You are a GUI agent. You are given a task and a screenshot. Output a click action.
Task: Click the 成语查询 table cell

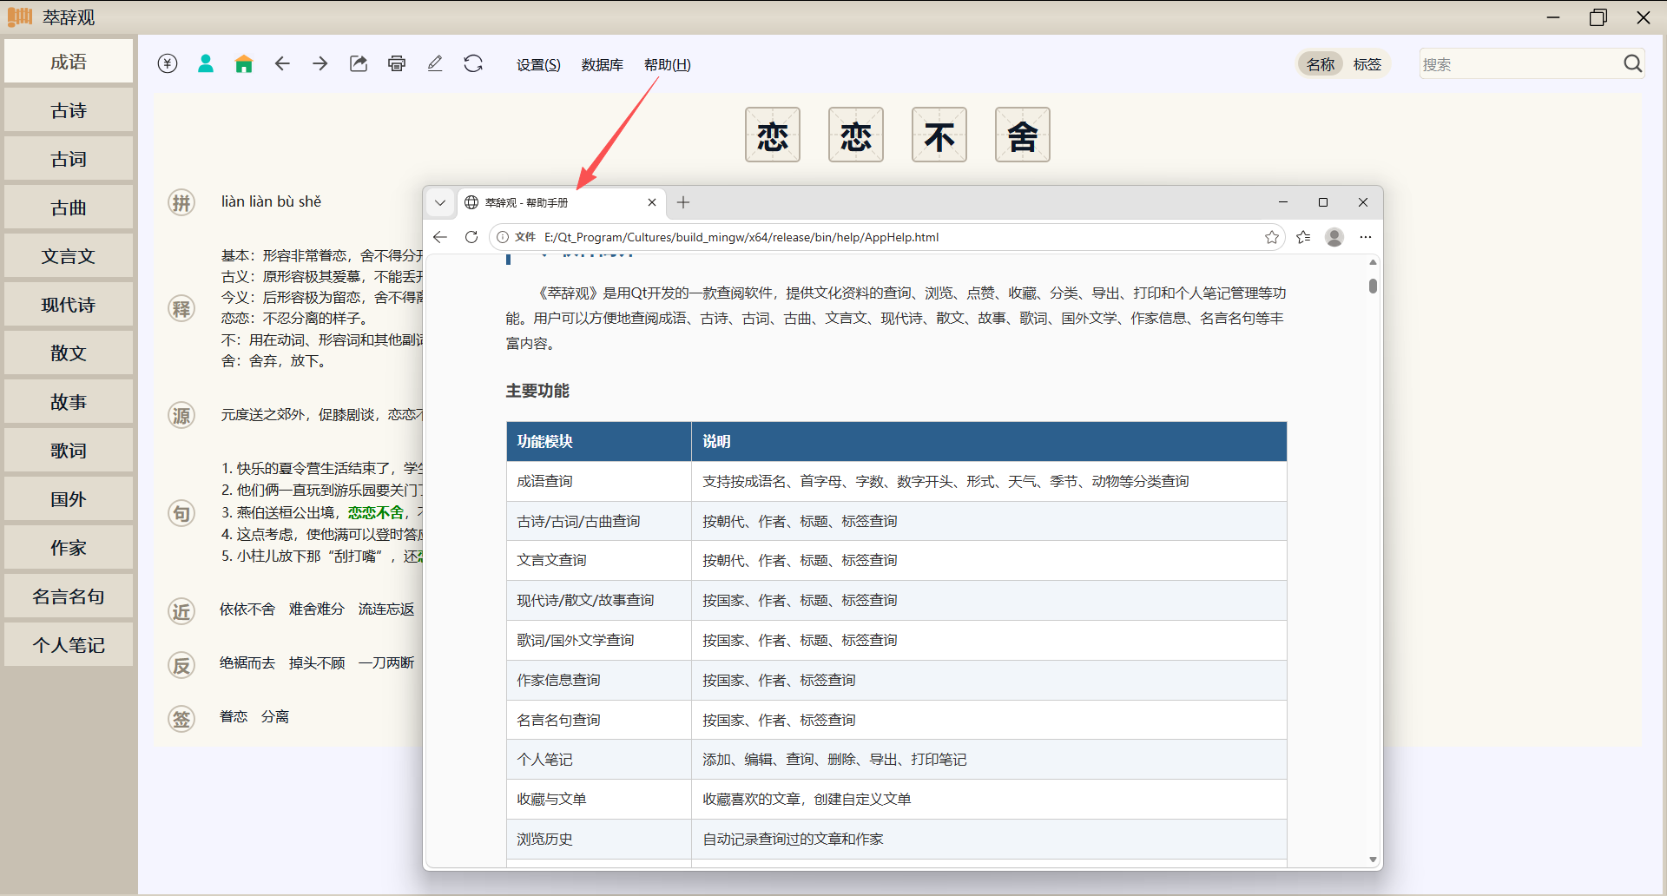[599, 481]
